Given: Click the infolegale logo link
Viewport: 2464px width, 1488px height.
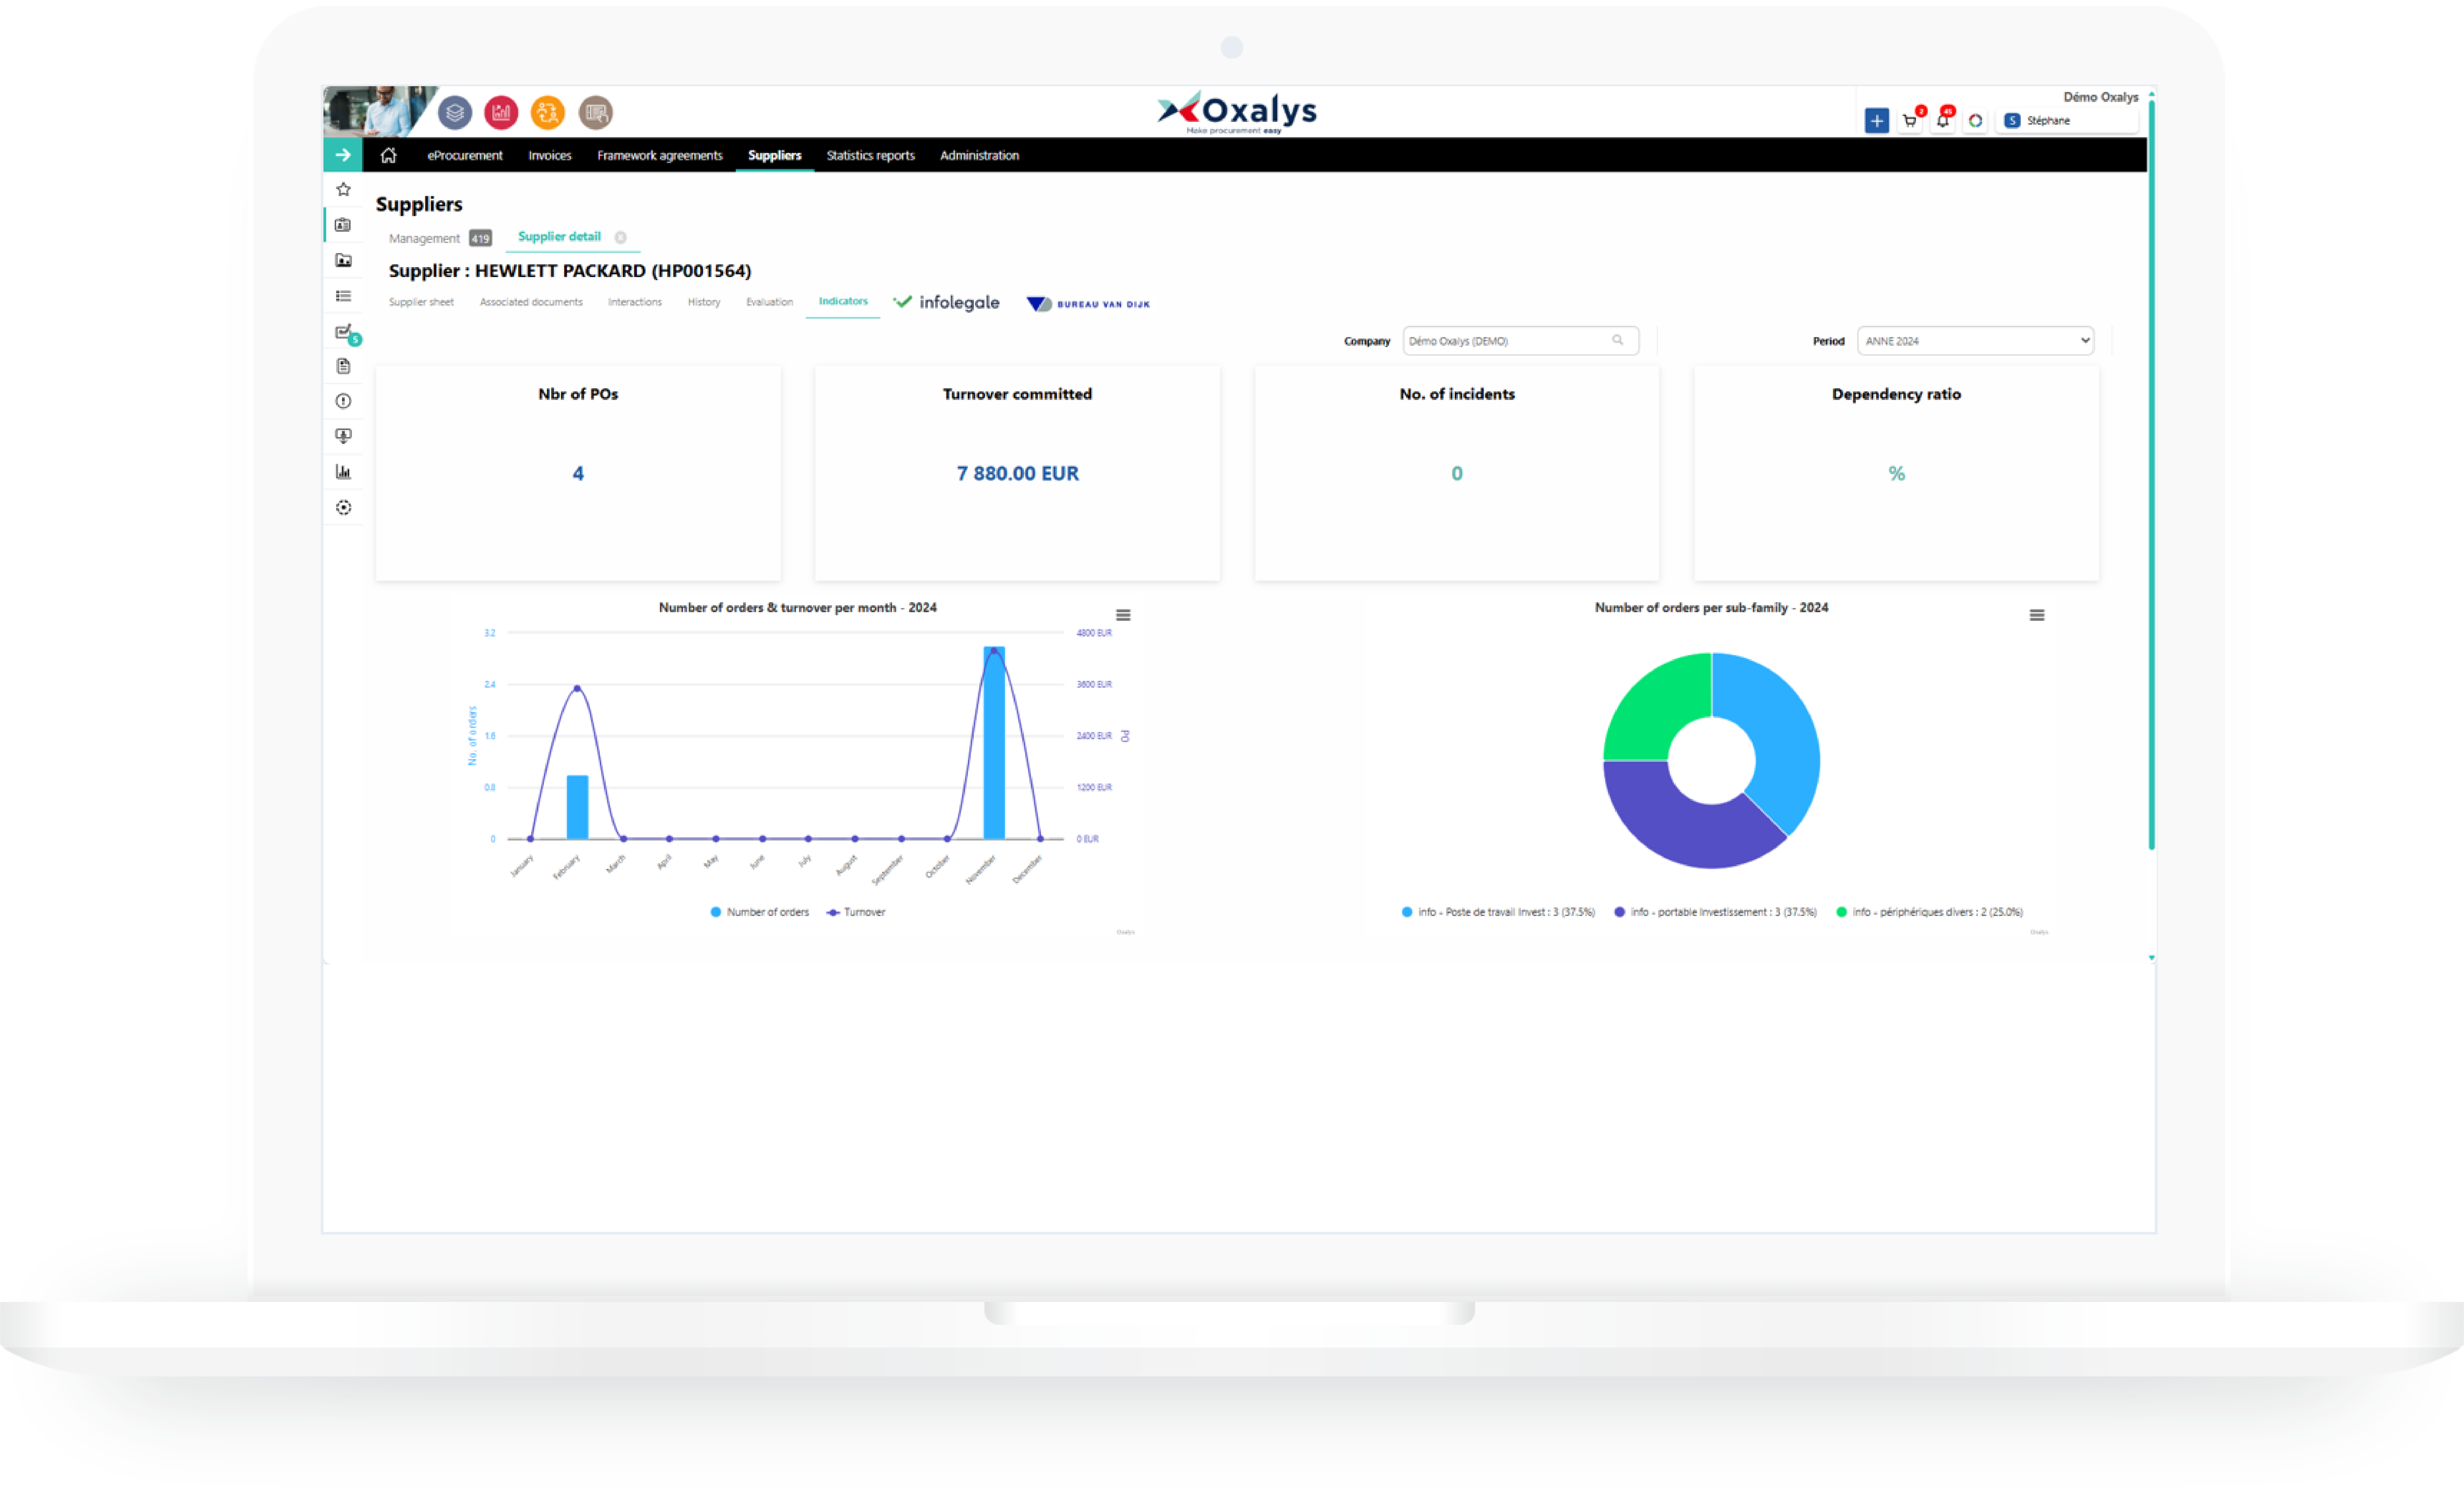Looking at the screenshot, I should pyautogui.click(x=946, y=302).
